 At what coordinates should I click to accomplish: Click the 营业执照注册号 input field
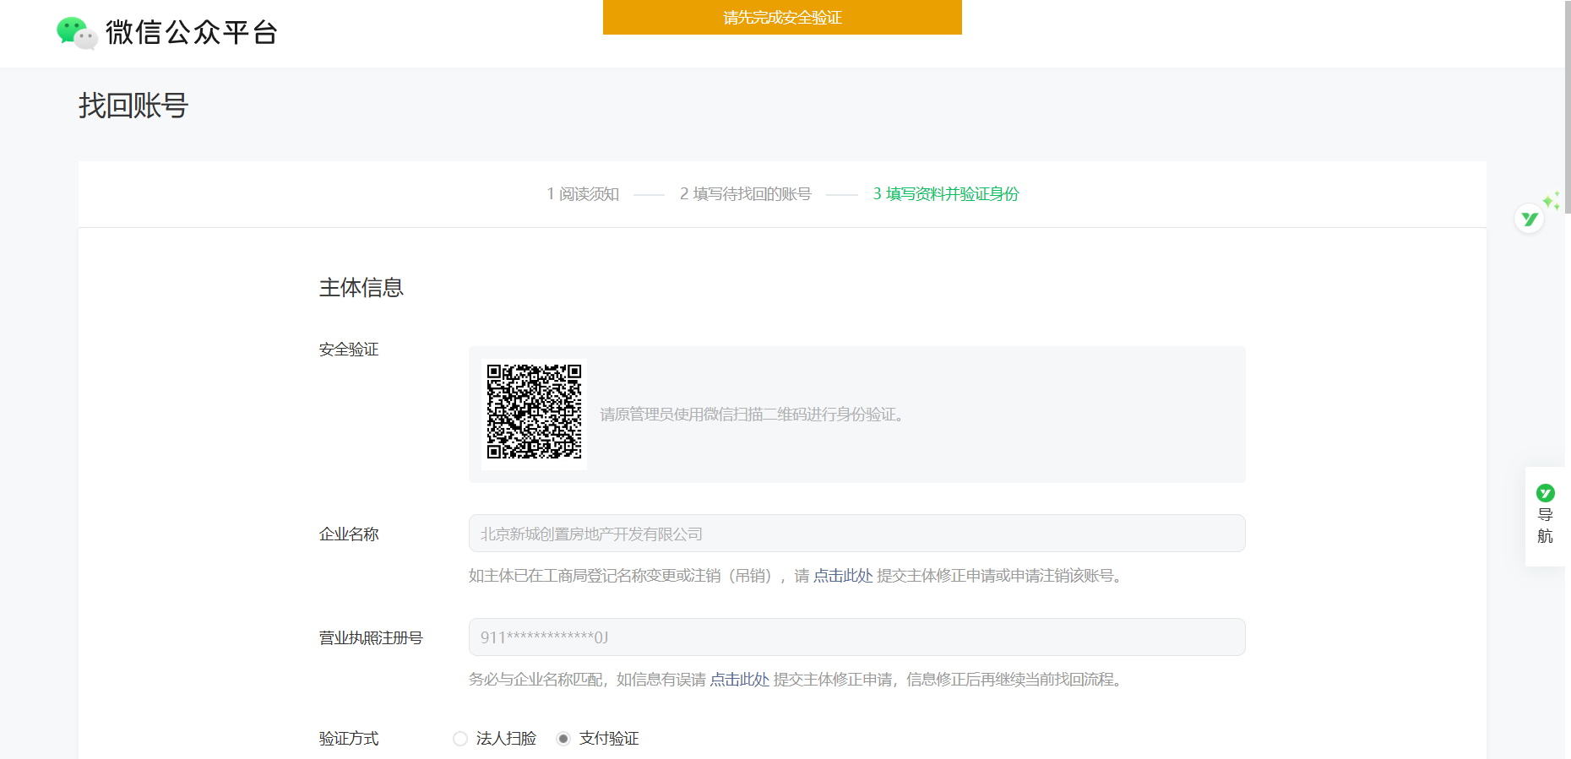point(856,637)
